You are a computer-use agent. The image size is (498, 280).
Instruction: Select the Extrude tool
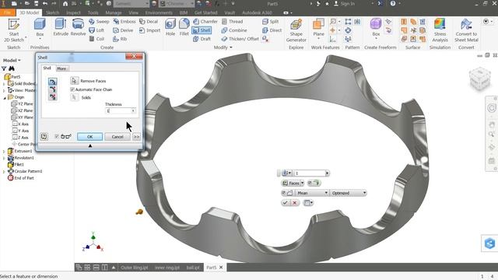click(x=61, y=27)
